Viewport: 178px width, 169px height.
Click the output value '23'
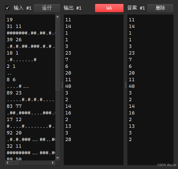[x=68, y=53]
